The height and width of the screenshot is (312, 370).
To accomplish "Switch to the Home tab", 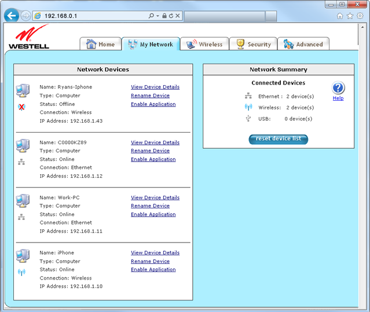I will click(101, 44).
